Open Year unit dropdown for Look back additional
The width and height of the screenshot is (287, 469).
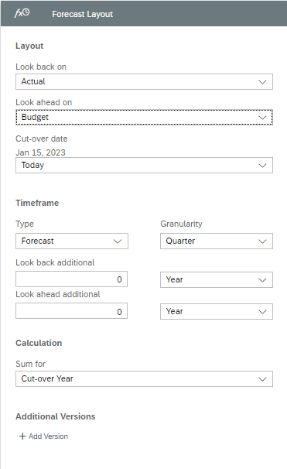[x=217, y=279]
